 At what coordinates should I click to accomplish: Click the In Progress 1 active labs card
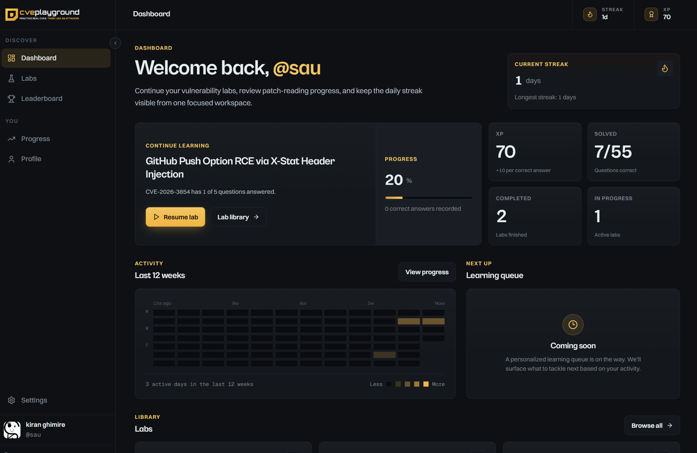[x=634, y=216]
